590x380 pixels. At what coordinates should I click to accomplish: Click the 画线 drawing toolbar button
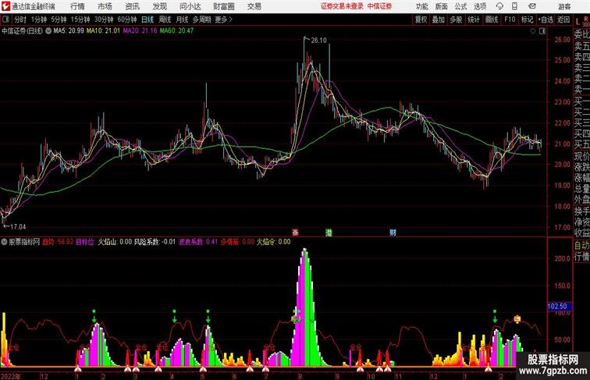pos(492,20)
